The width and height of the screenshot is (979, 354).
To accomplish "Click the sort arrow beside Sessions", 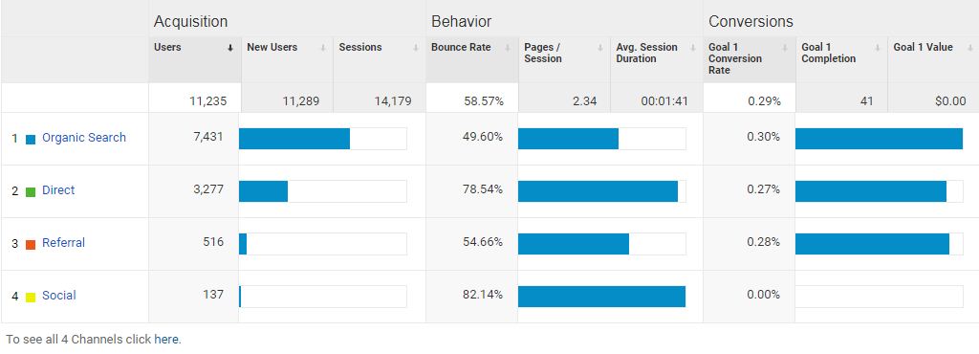I will (x=415, y=48).
